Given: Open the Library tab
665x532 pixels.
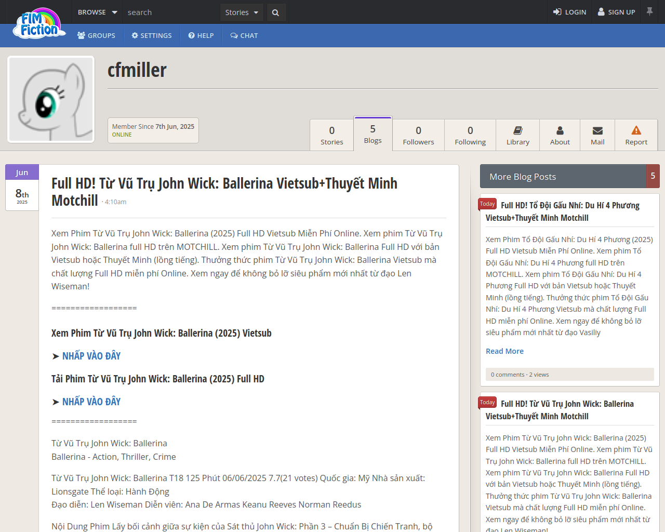Looking at the screenshot, I should [x=518, y=135].
